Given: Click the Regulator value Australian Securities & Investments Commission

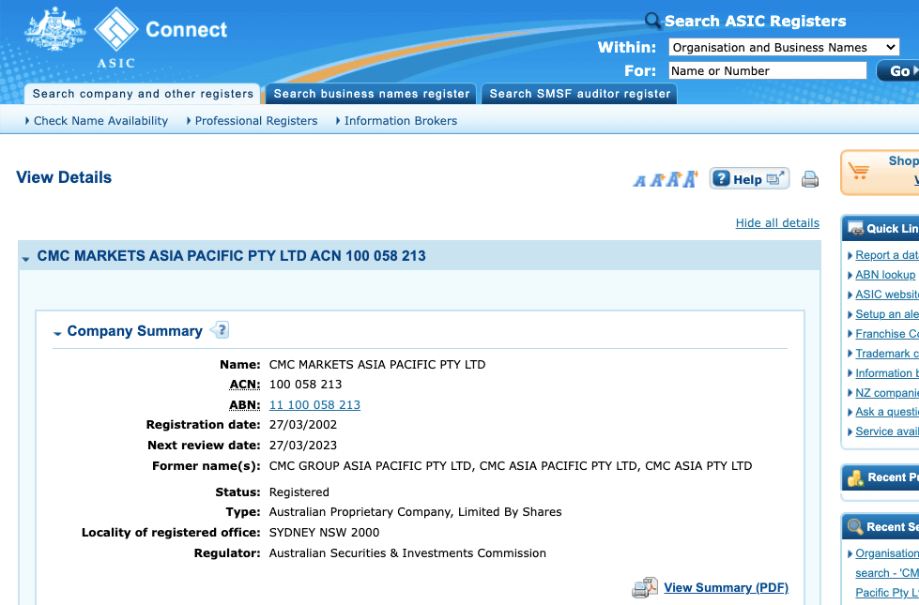Looking at the screenshot, I should 407,552.
